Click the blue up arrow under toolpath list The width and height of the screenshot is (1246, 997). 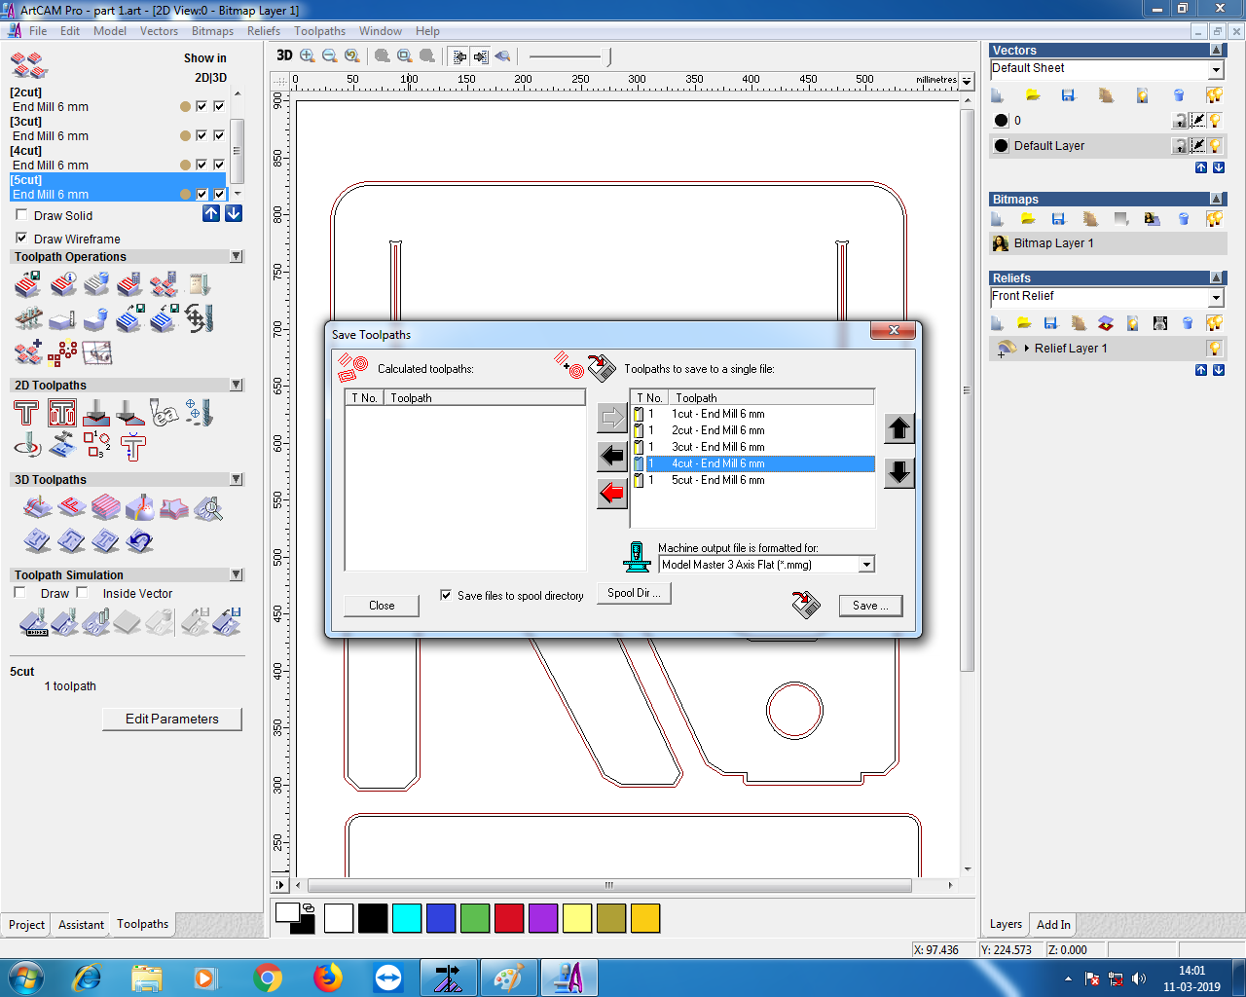[211, 213]
